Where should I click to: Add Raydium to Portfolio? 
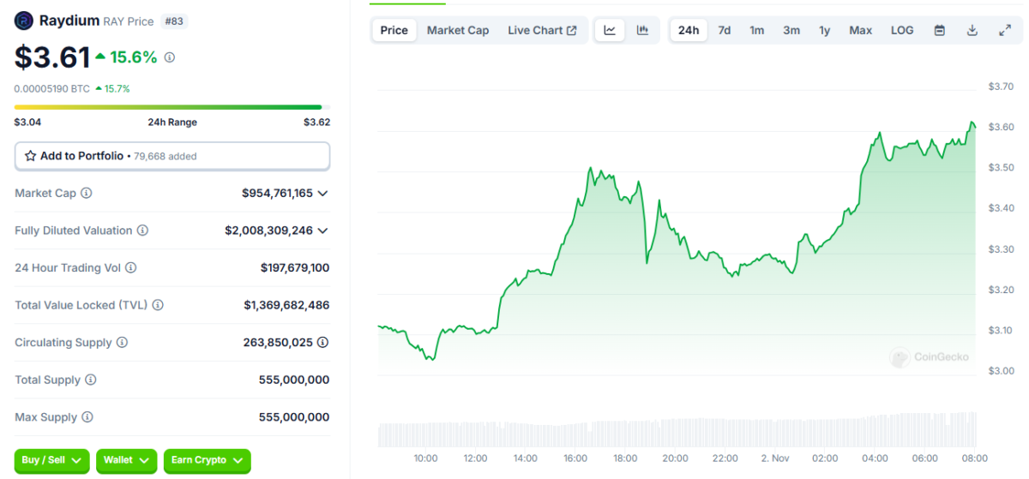point(171,156)
